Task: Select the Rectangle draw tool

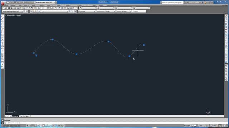Action: pyautogui.click(x=3, y=27)
